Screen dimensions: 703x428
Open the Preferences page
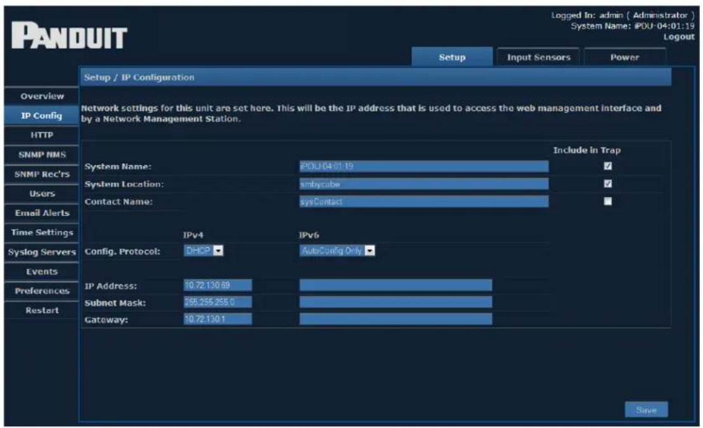point(42,291)
